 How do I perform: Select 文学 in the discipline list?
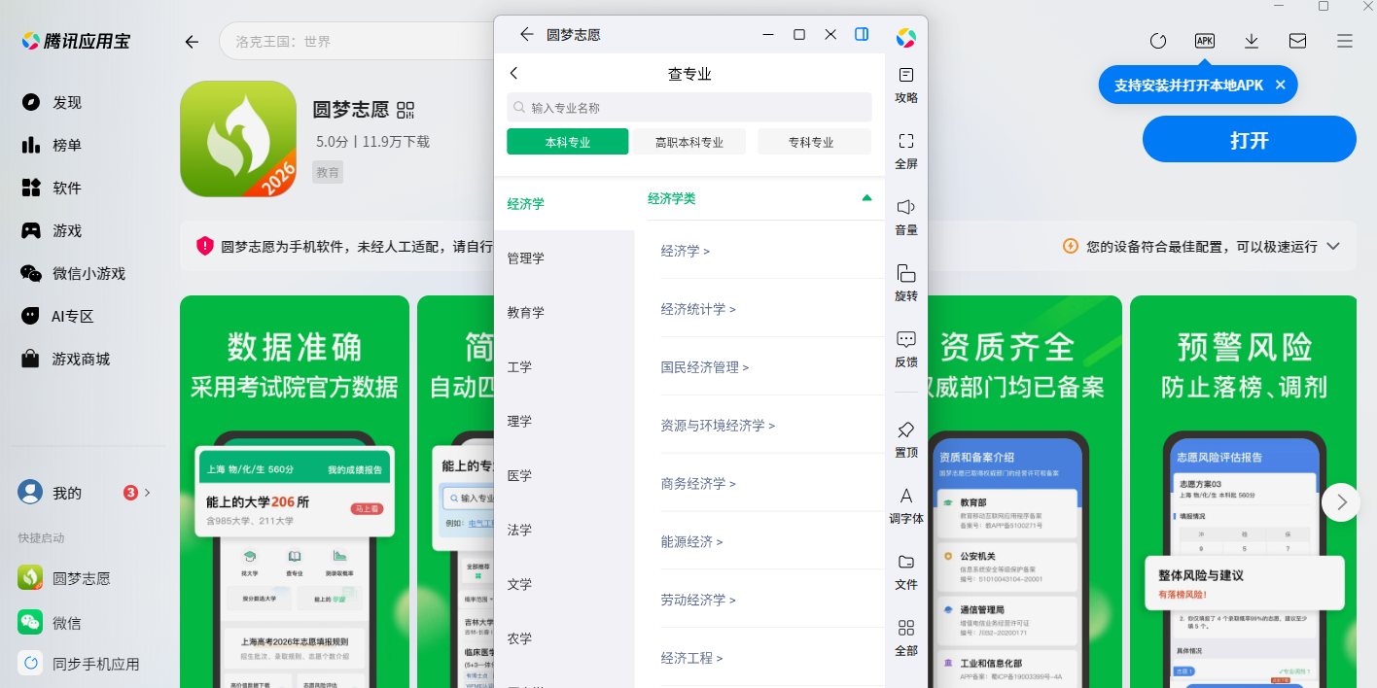point(564,585)
